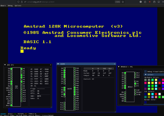The height and width of the screenshot is (116, 164).
Task: Click the salmon swatch under Ink Colors
Action: pos(156,97)
